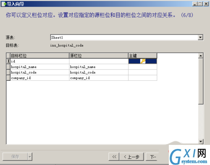Click the empty source field cell for id
210x165 pixels.
tap(99, 61)
